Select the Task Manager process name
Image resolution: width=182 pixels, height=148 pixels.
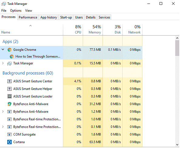(x=23, y=63)
